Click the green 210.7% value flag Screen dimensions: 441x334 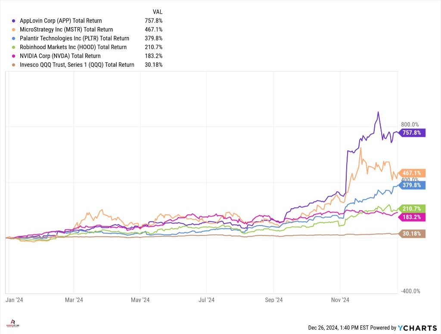(x=412, y=208)
